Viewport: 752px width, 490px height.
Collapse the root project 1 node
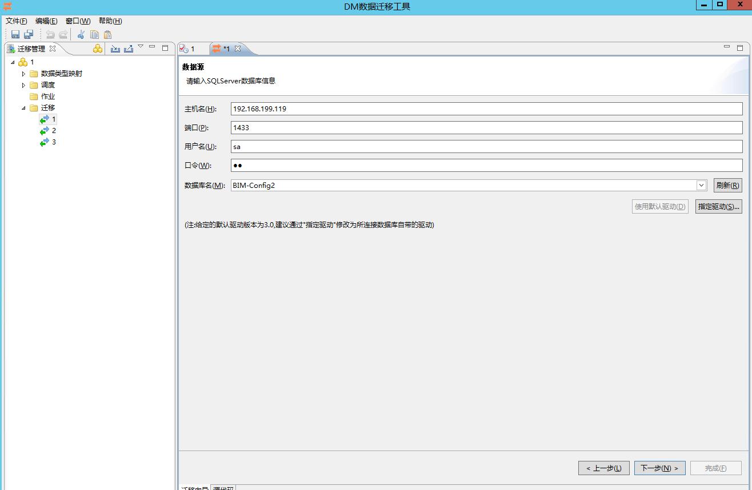click(13, 62)
